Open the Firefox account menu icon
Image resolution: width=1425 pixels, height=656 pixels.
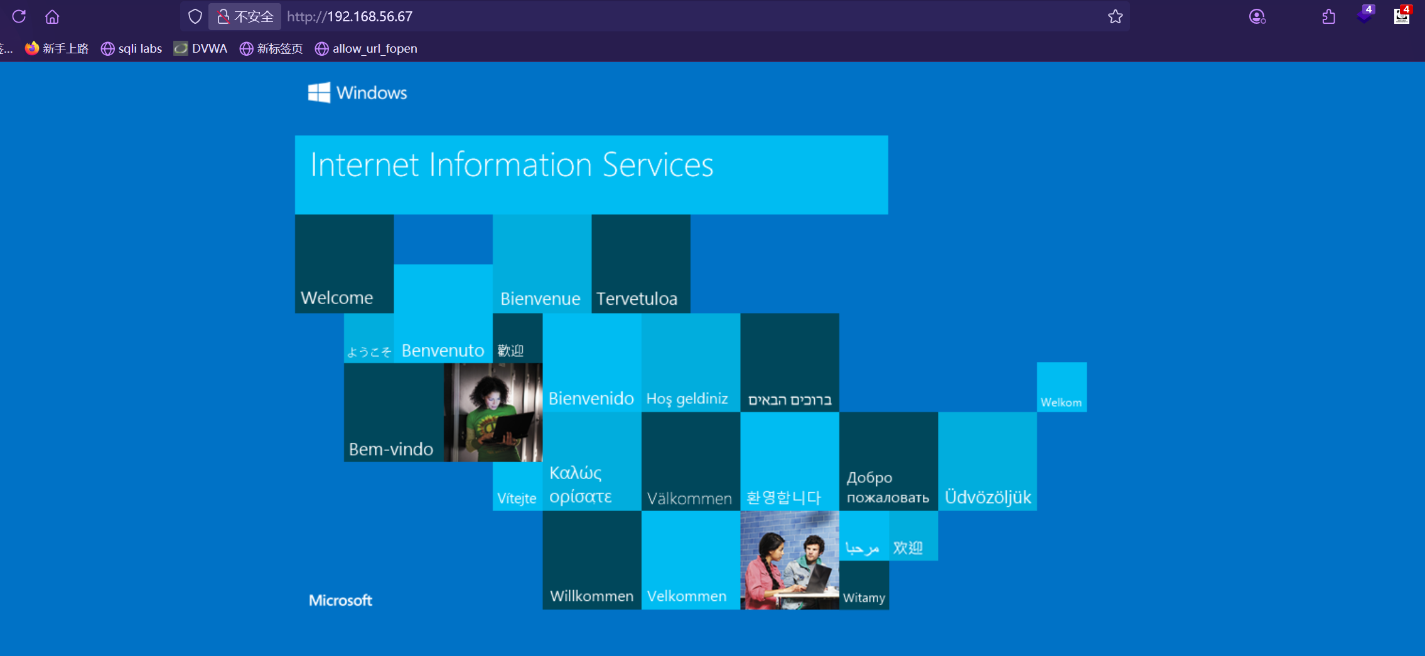pos(1257,16)
